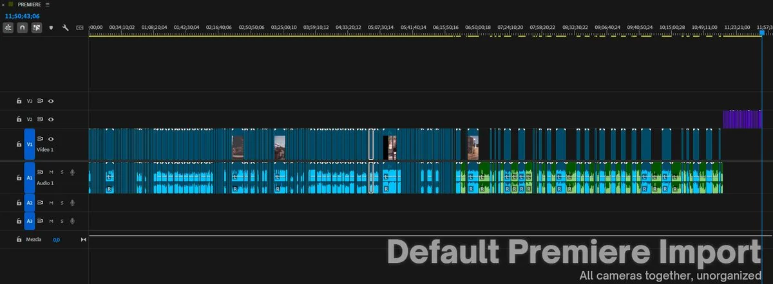Viewport: 773px width, 284px height.
Task: Solo track A1 with S button
Action: [x=62, y=172]
